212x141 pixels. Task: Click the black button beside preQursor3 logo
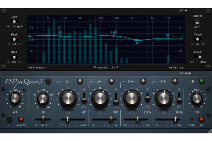pos(48,81)
